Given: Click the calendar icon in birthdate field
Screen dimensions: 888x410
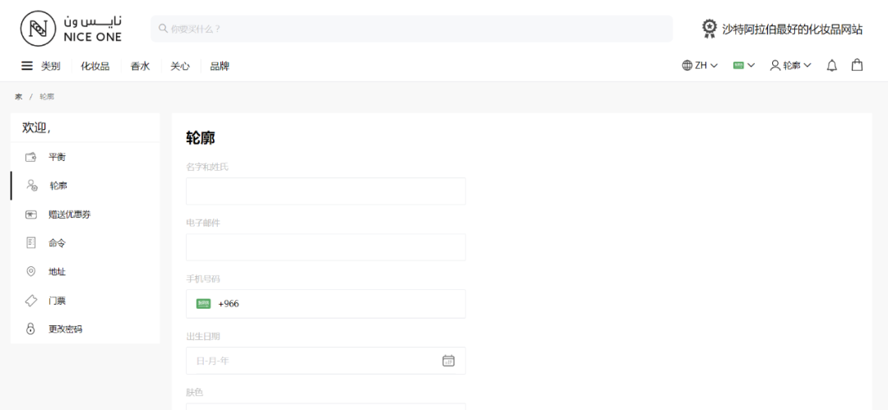Looking at the screenshot, I should pos(448,361).
